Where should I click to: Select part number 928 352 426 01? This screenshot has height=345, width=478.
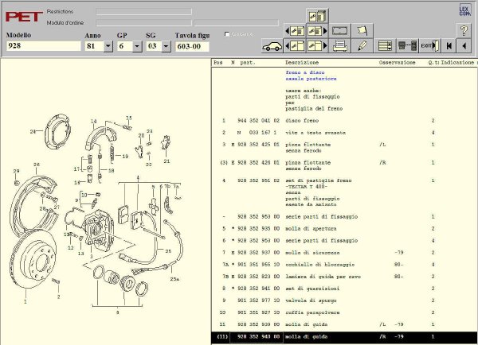click(x=258, y=162)
